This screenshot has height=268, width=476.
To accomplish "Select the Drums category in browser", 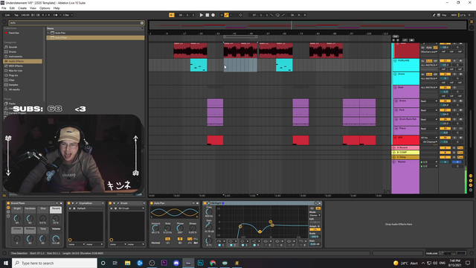I will pyautogui.click(x=13, y=51).
